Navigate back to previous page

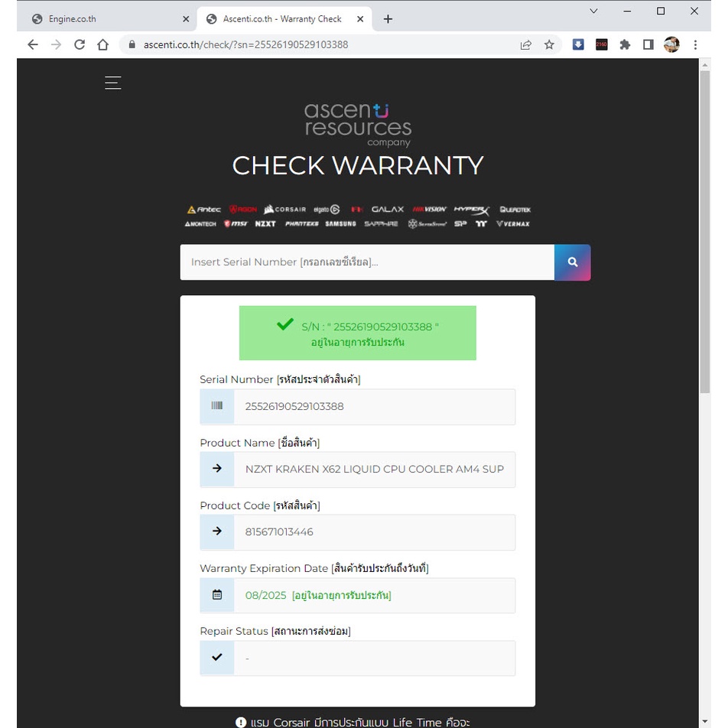pos(32,45)
